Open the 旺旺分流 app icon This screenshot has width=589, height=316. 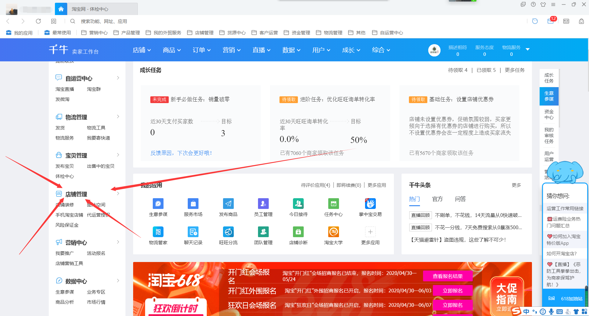228,232
